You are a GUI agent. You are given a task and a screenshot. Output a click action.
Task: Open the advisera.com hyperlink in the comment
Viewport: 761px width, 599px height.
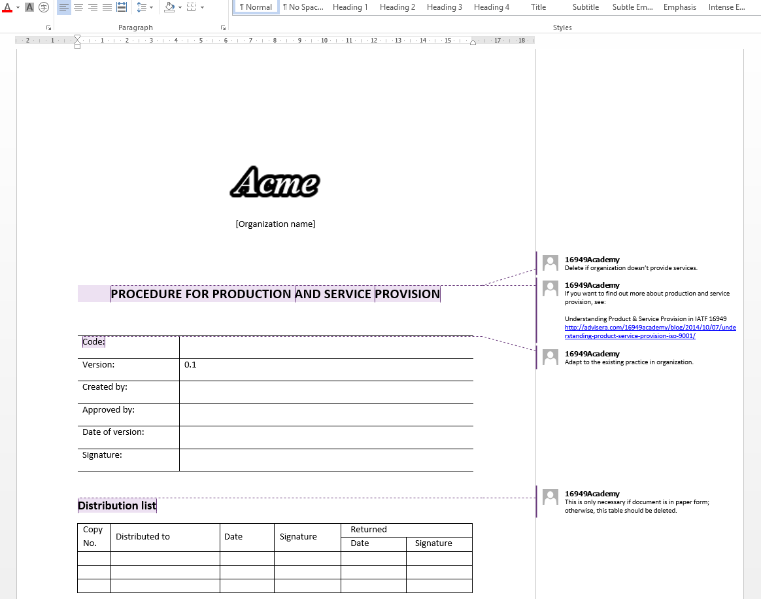point(650,332)
